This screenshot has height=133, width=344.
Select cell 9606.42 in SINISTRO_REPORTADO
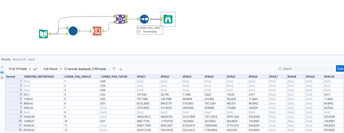coord(43,103)
